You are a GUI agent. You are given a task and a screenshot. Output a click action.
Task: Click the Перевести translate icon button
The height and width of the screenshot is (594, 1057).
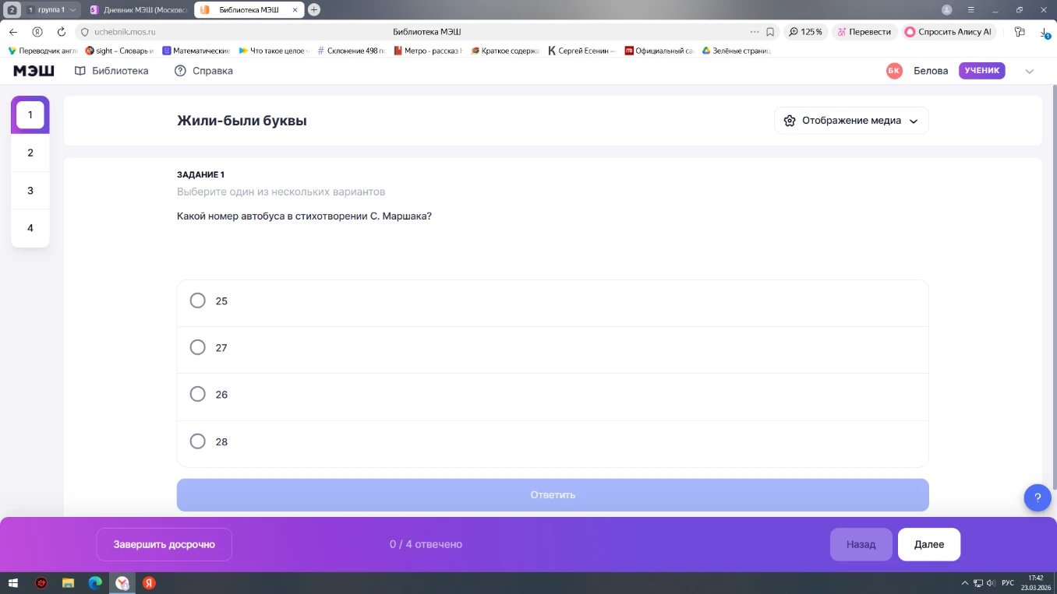click(864, 32)
